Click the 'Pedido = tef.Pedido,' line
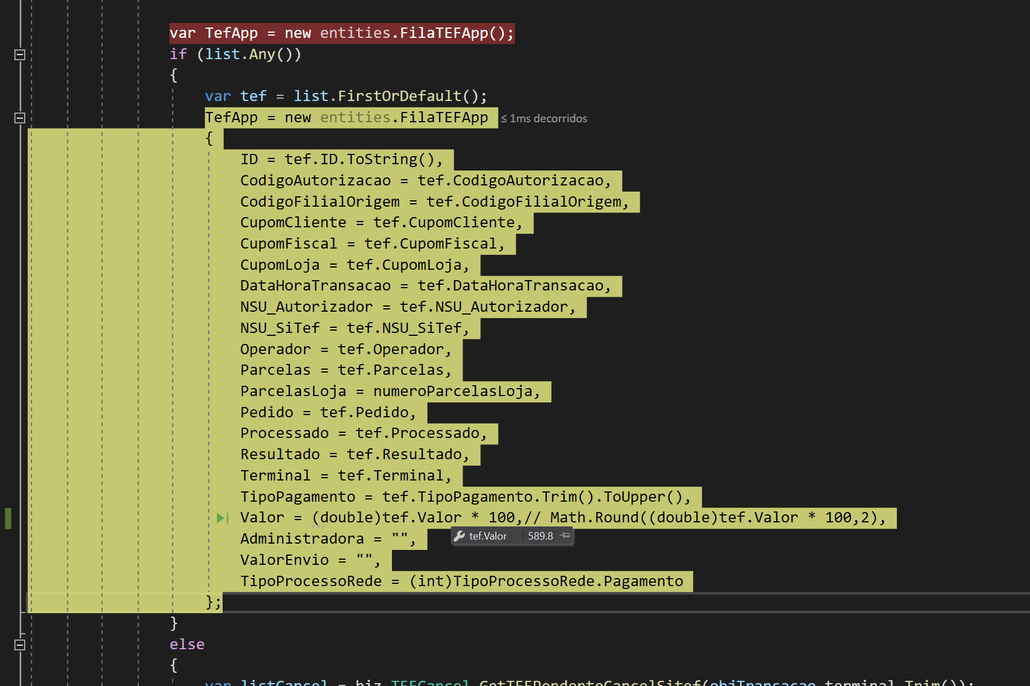The image size is (1030, 686). click(x=329, y=413)
